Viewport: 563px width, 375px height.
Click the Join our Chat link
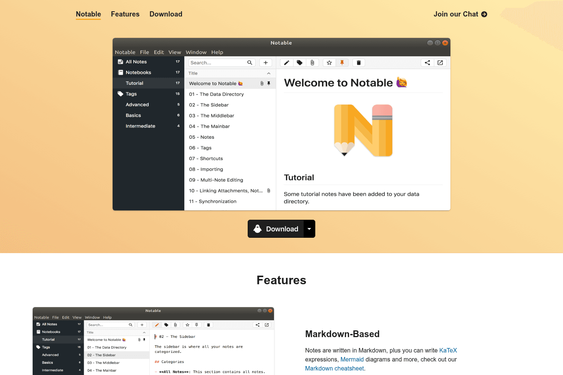[x=460, y=14]
